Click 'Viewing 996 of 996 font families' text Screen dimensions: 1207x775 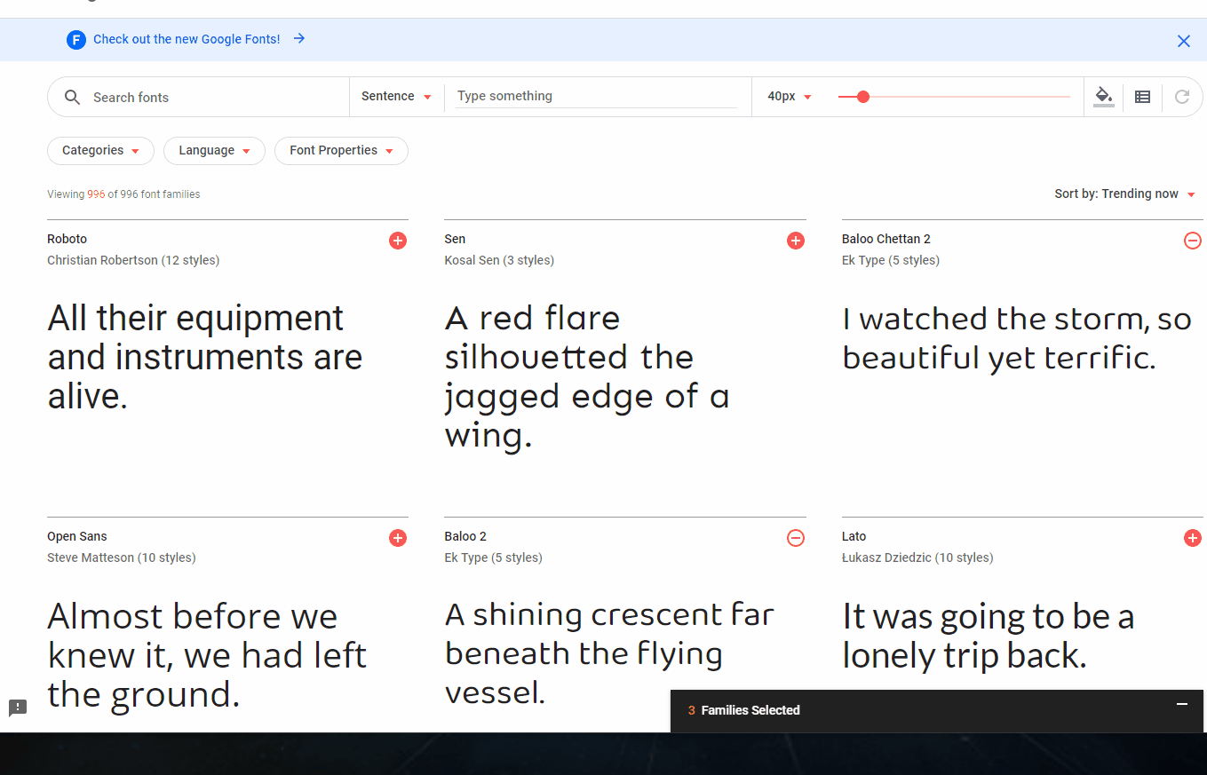click(x=123, y=194)
